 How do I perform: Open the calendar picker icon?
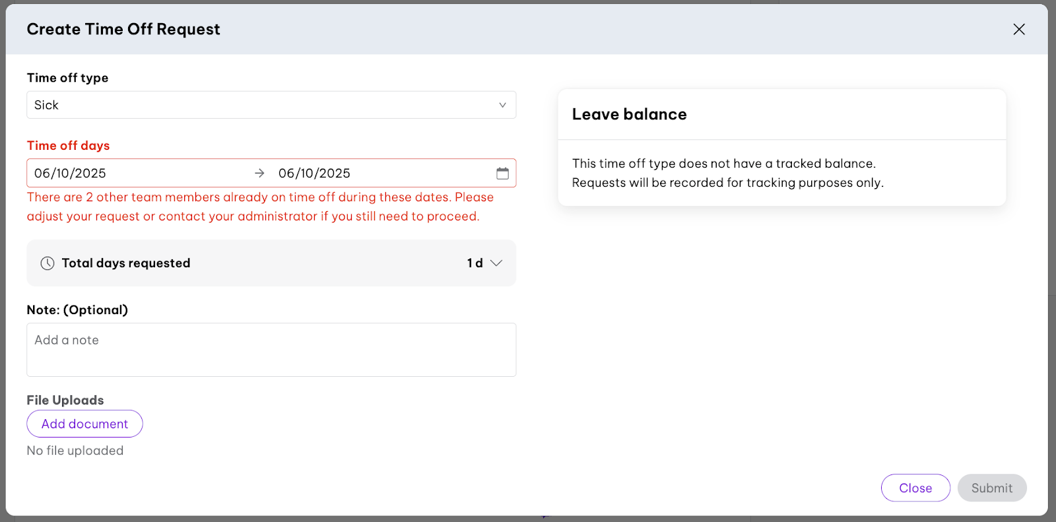pyautogui.click(x=502, y=173)
